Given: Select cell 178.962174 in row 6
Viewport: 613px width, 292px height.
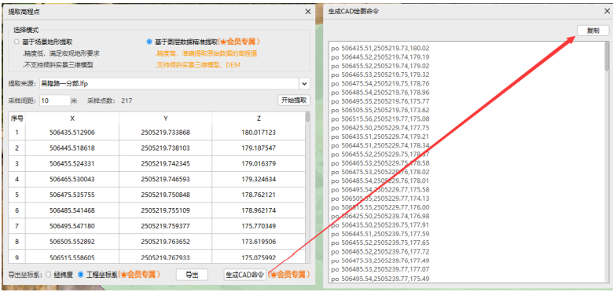Looking at the screenshot, I should point(259,211).
